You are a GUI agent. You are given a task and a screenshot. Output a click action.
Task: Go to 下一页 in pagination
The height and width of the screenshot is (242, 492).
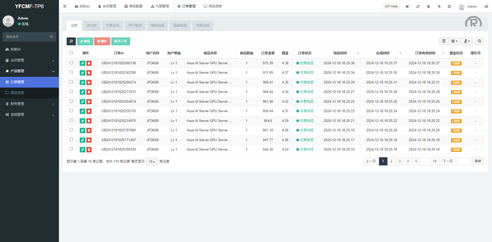[x=448, y=161]
